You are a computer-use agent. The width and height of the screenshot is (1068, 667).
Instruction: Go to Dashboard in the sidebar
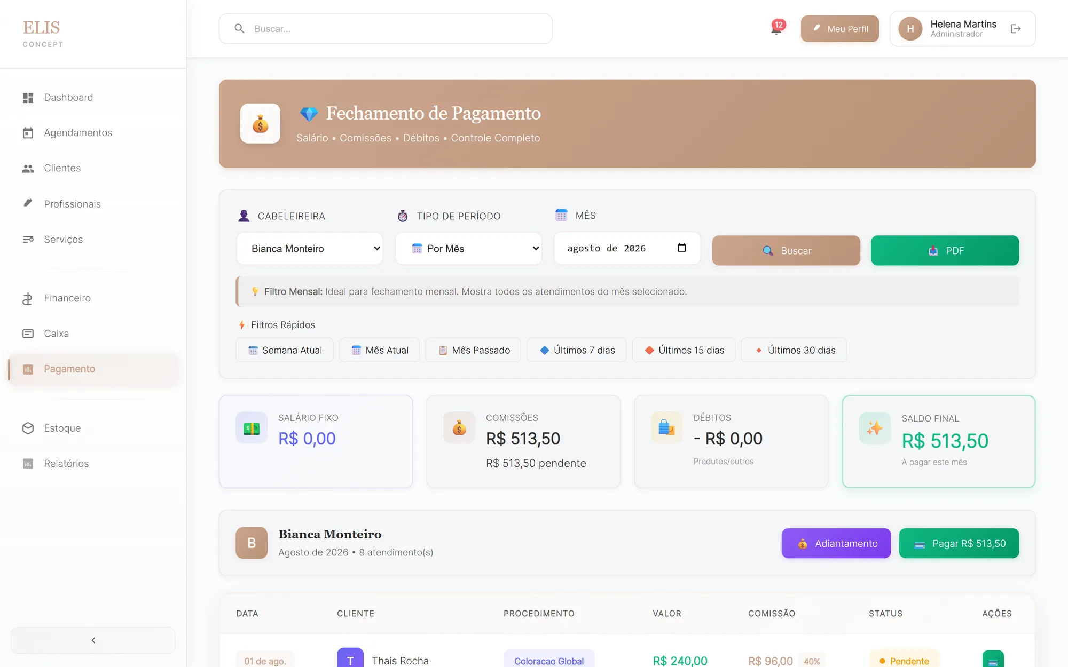tap(93, 98)
